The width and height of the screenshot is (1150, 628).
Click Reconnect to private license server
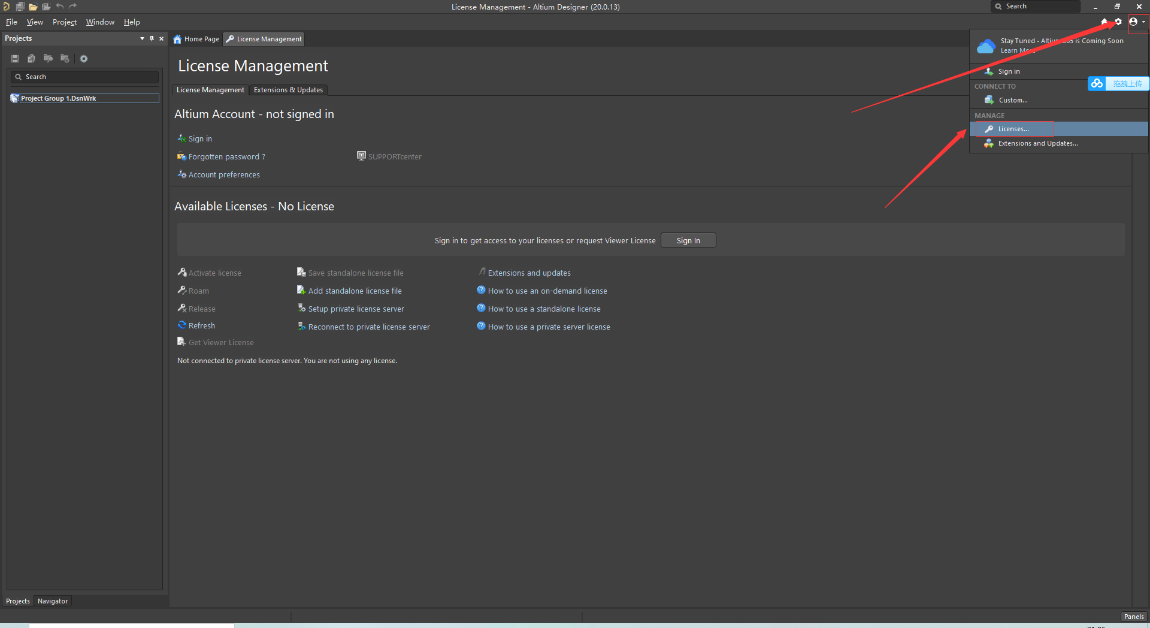369,327
